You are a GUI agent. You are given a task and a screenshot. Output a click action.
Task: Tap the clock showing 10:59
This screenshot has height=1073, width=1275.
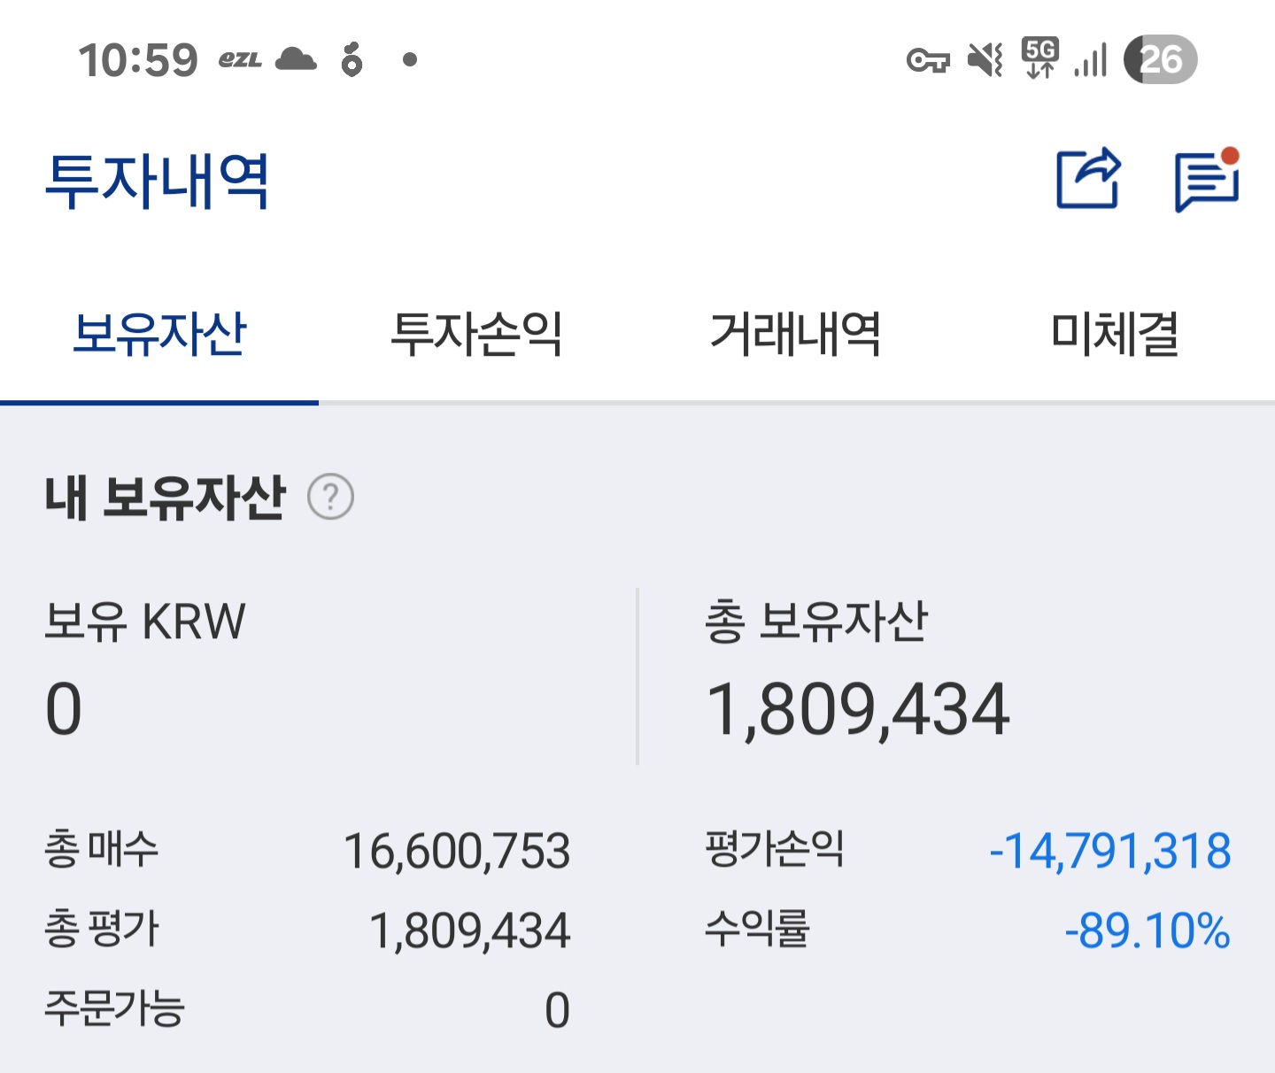138,60
